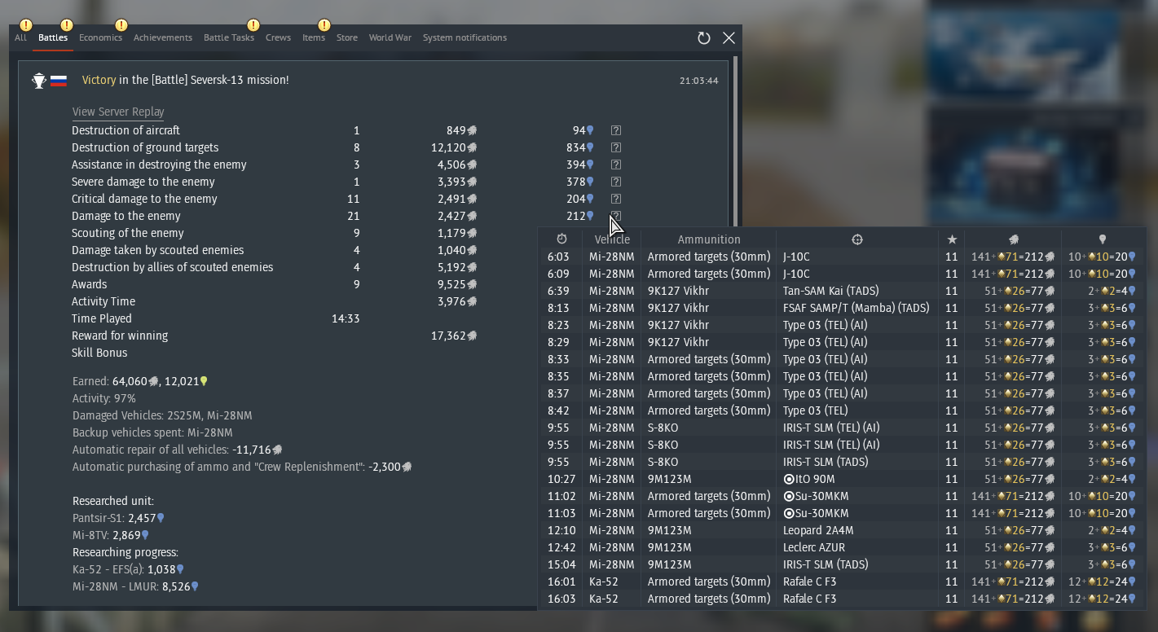Click the 16:01 time cell
The image size is (1158, 632).
pyautogui.click(x=561, y=582)
